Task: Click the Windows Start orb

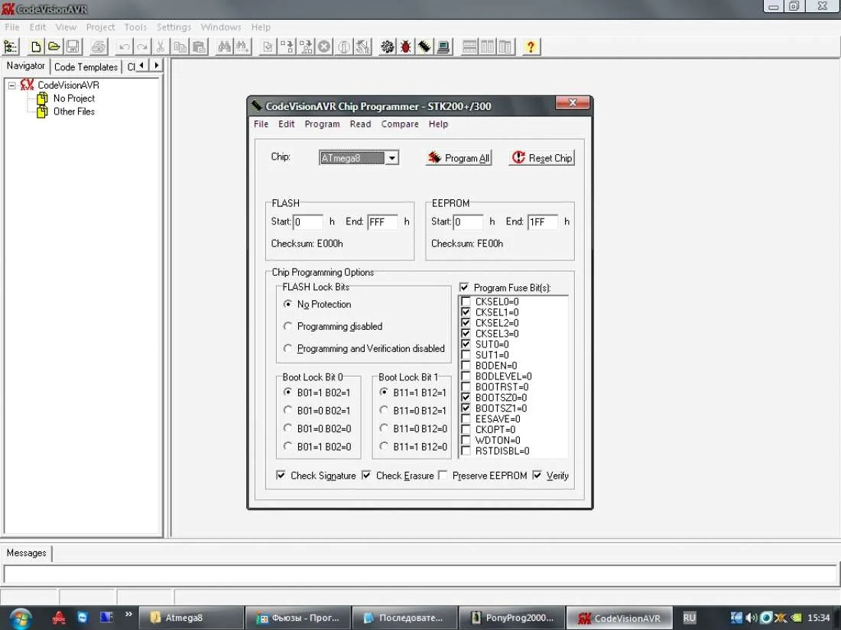Action: tap(21, 619)
